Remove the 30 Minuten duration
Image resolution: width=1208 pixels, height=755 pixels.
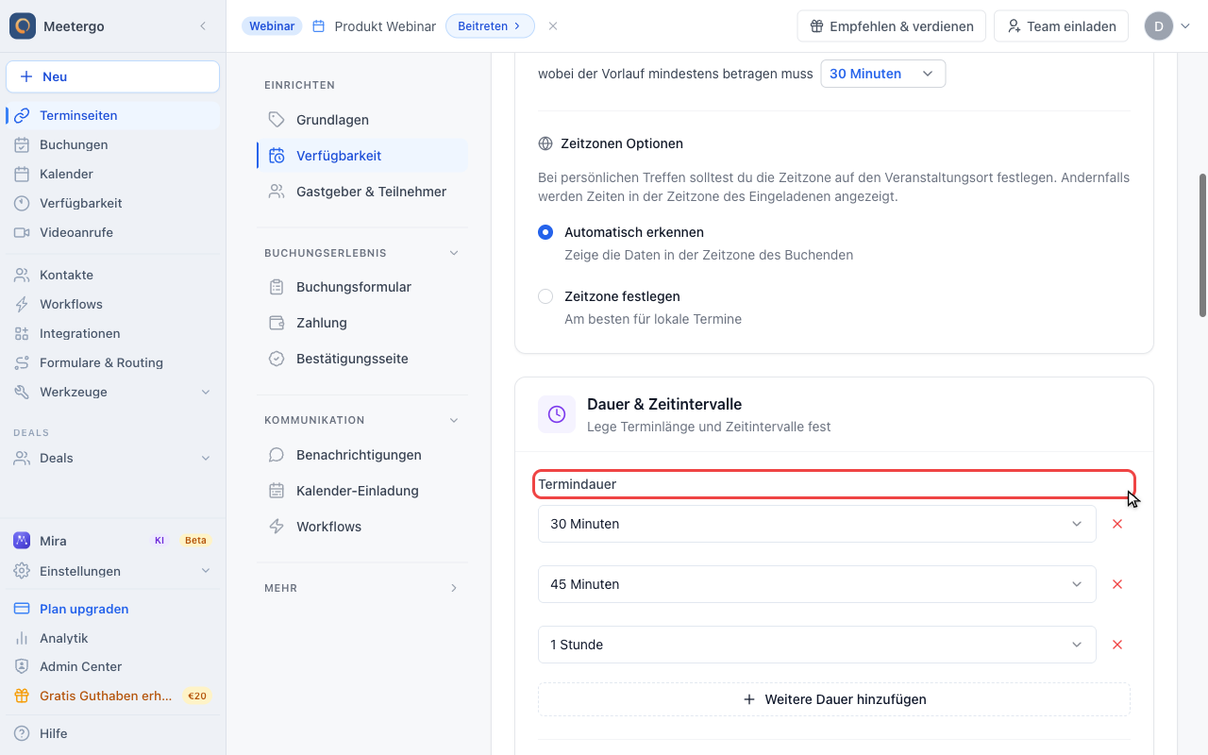(1117, 524)
